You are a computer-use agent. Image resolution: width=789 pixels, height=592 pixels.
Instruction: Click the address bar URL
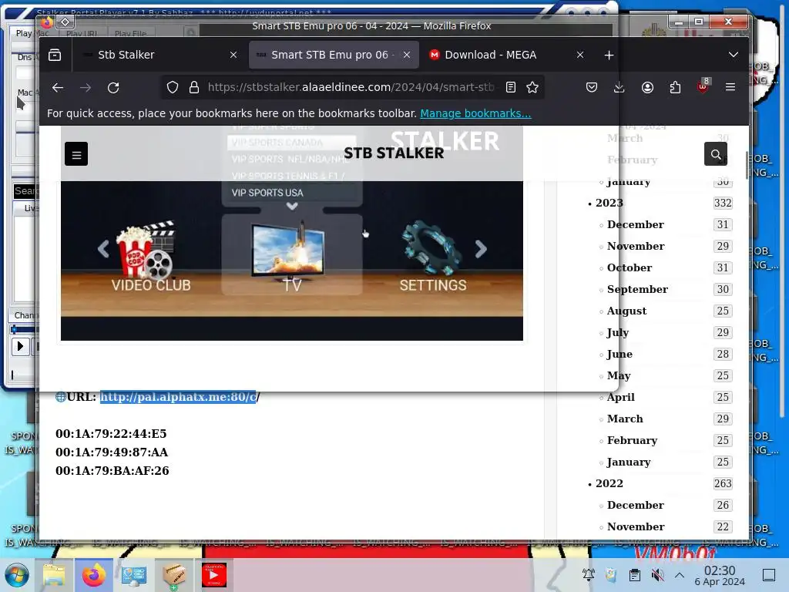coord(351,88)
